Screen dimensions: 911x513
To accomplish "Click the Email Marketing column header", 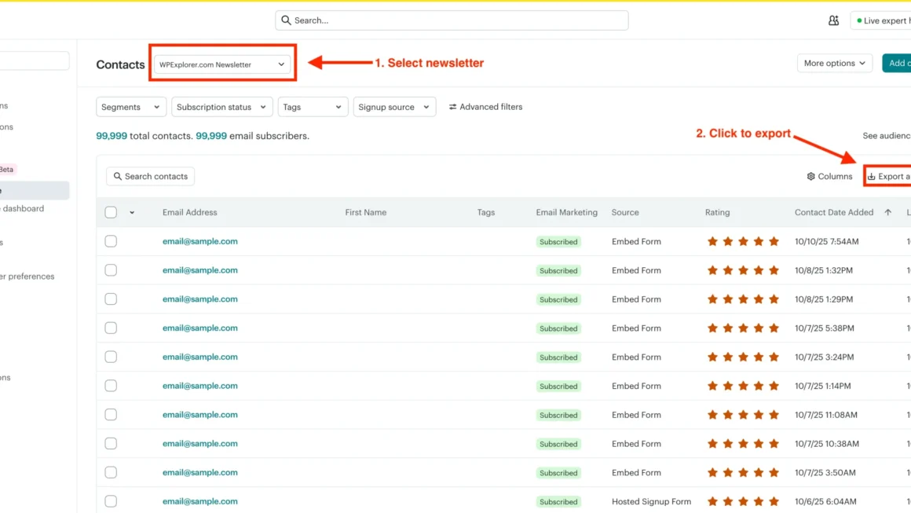I will tap(566, 212).
